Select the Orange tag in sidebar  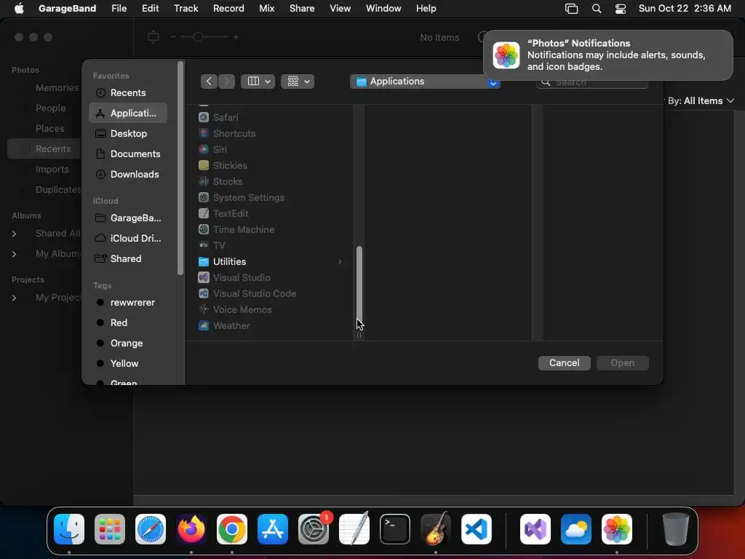point(128,344)
